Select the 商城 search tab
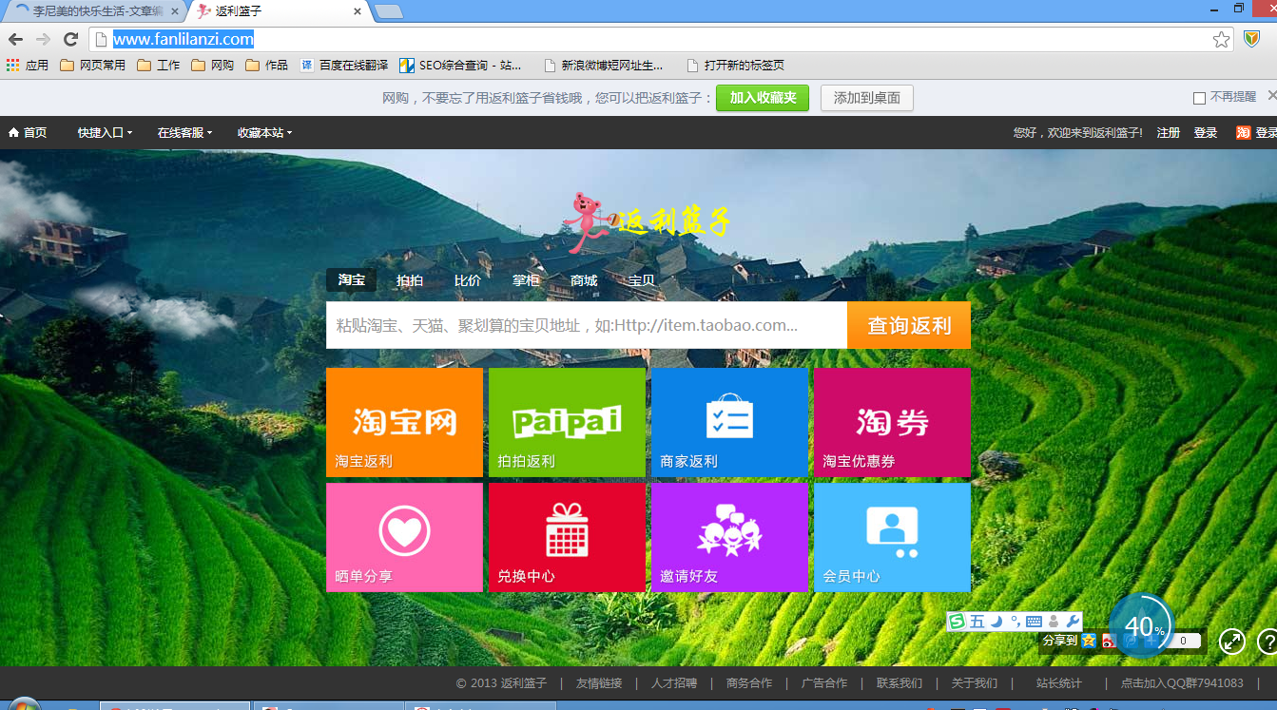 pyautogui.click(x=584, y=280)
